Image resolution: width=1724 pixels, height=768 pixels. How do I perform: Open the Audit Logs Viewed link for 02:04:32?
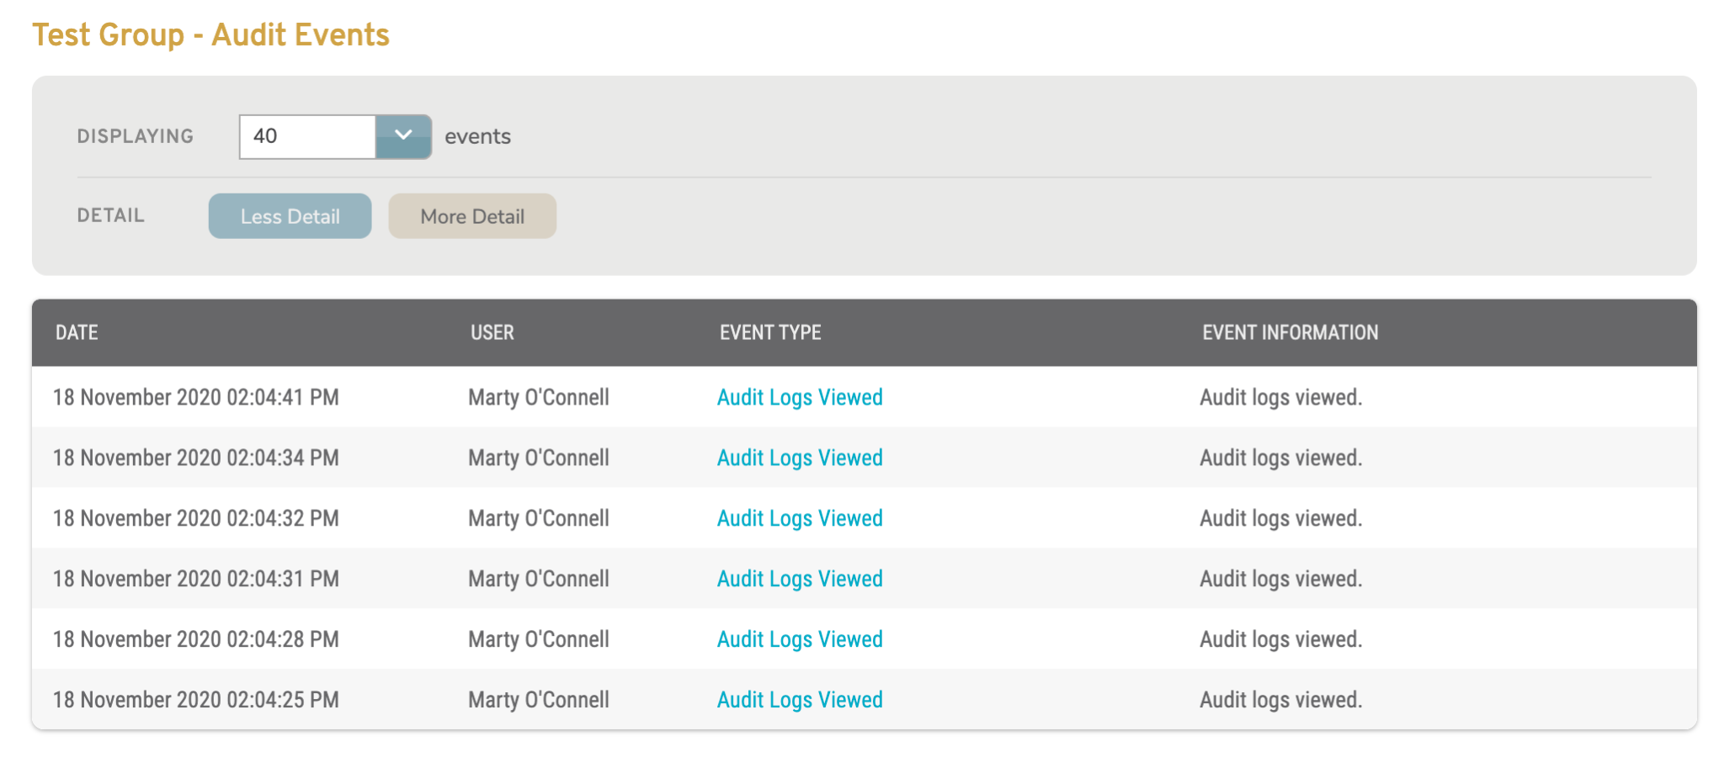tap(799, 518)
